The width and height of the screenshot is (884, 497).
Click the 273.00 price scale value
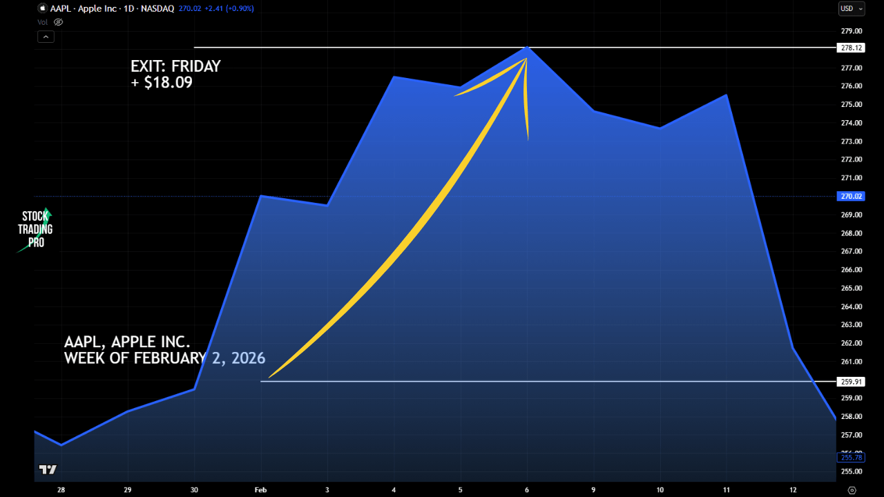point(851,141)
